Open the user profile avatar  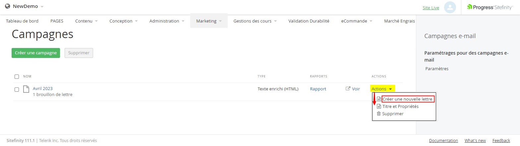[450, 7]
